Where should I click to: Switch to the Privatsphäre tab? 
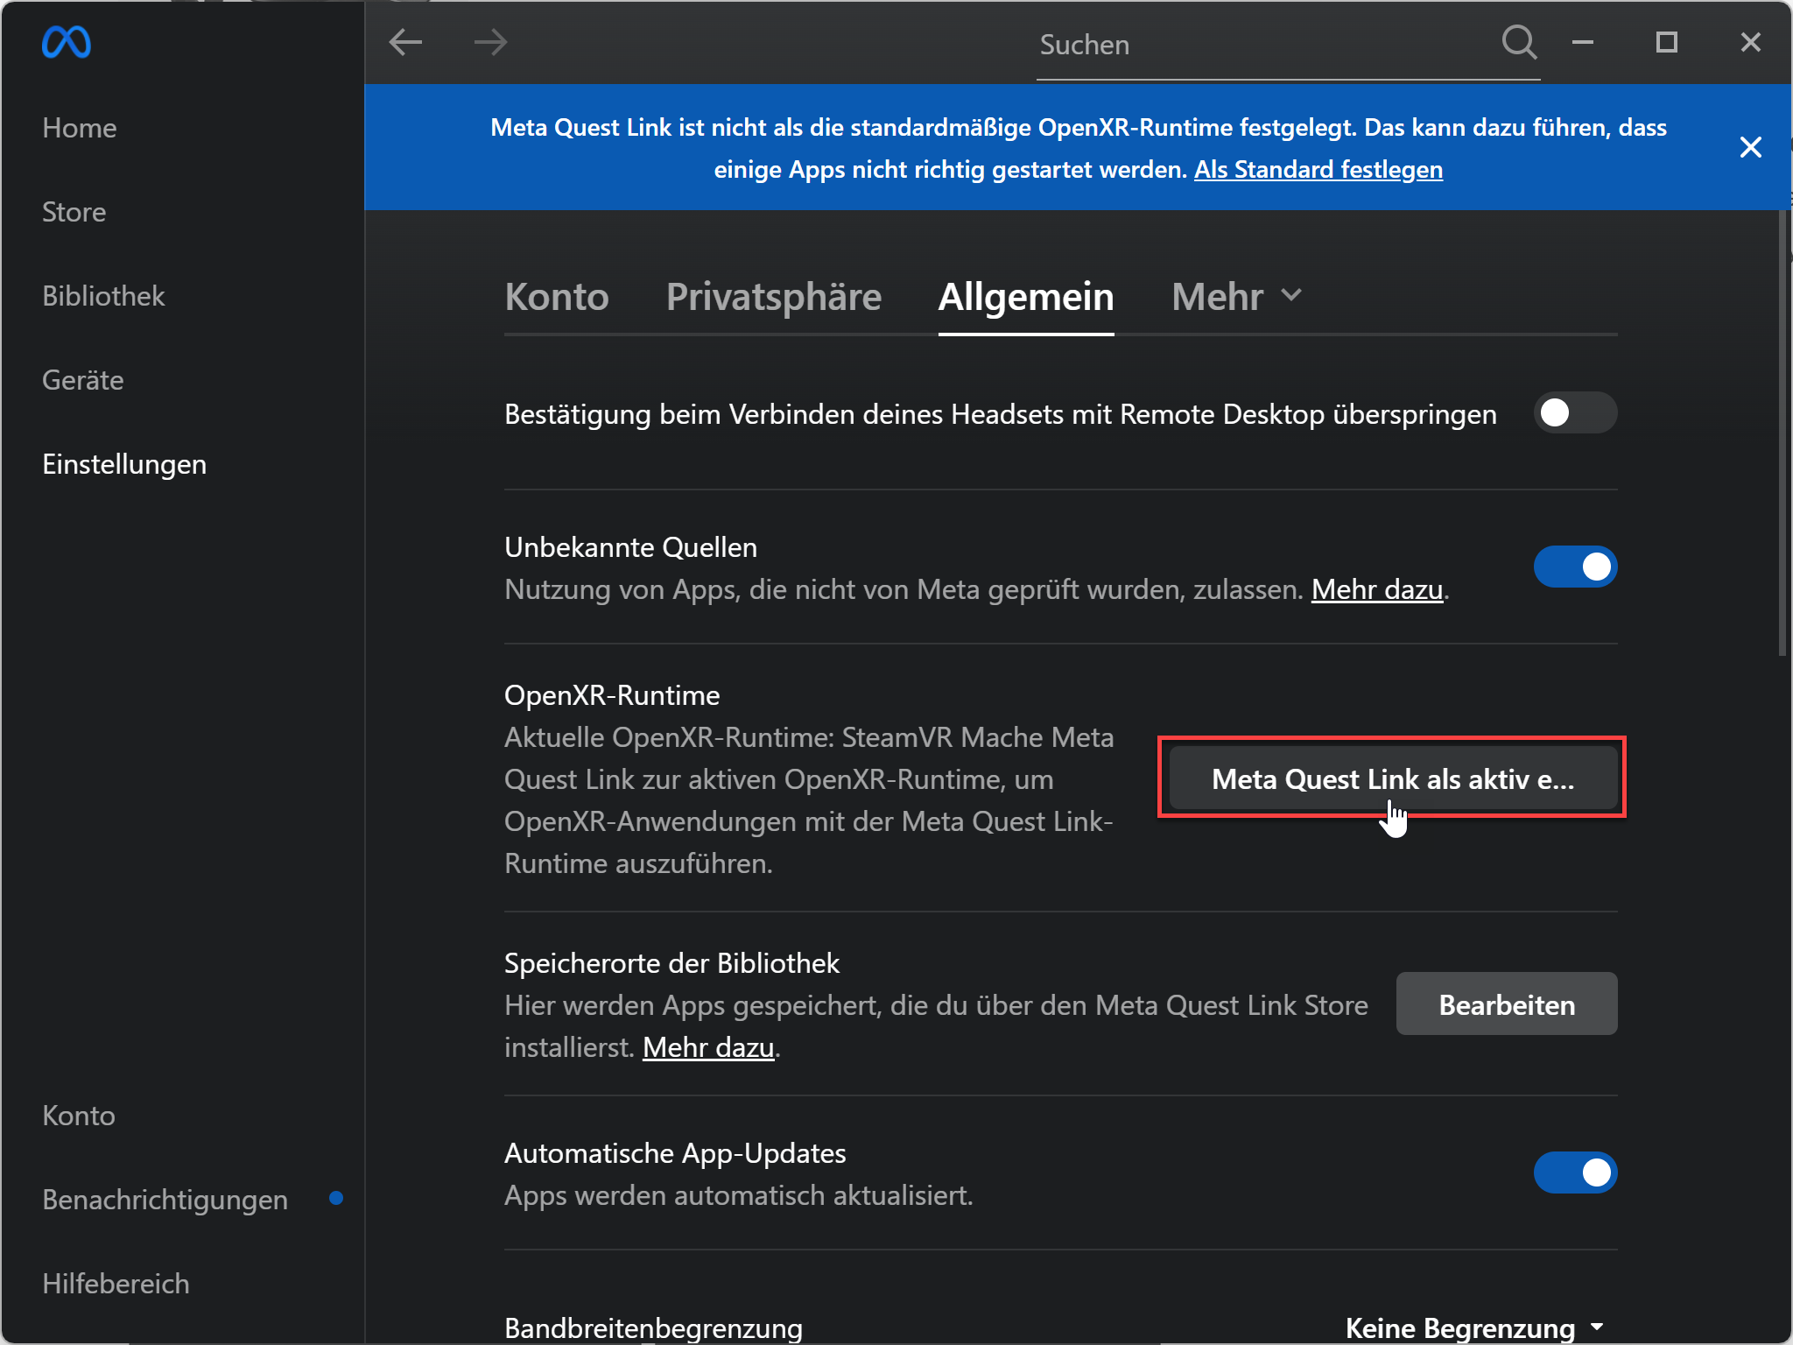pos(773,296)
